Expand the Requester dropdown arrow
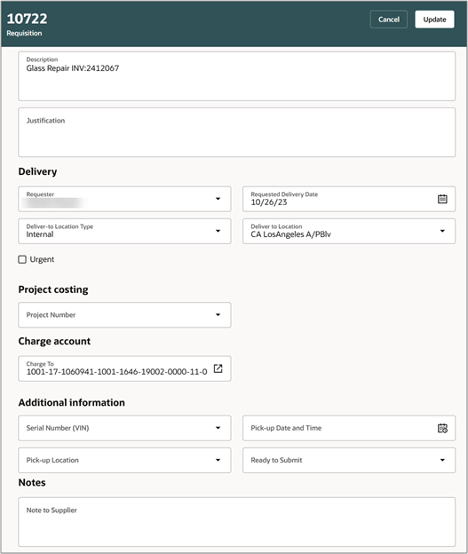 coord(218,199)
